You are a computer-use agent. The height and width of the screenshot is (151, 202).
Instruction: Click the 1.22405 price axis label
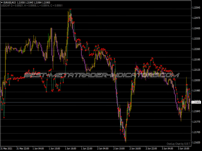click(x=196, y=28)
